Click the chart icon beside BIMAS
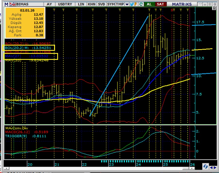This screenshot has width=219, height=173. tap(13, 4)
